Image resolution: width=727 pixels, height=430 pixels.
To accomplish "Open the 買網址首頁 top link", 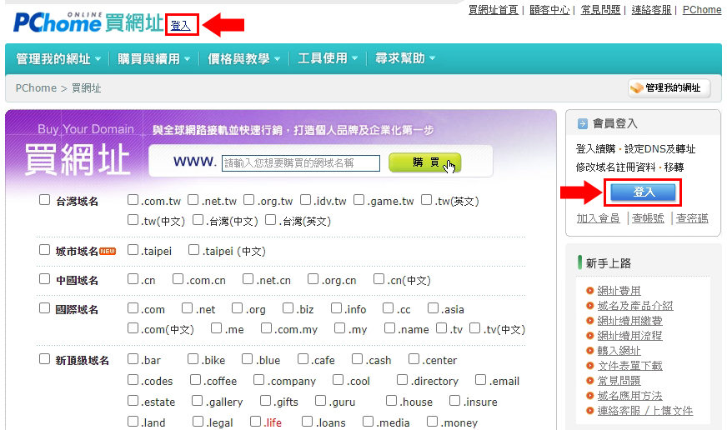I will (x=494, y=10).
